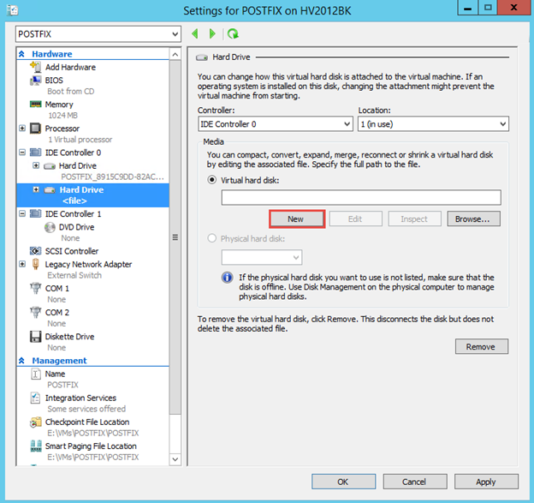The width and height of the screenshot is (534, 503).
Task: Click the COM 1 port icon
Action: coord(35,288)
